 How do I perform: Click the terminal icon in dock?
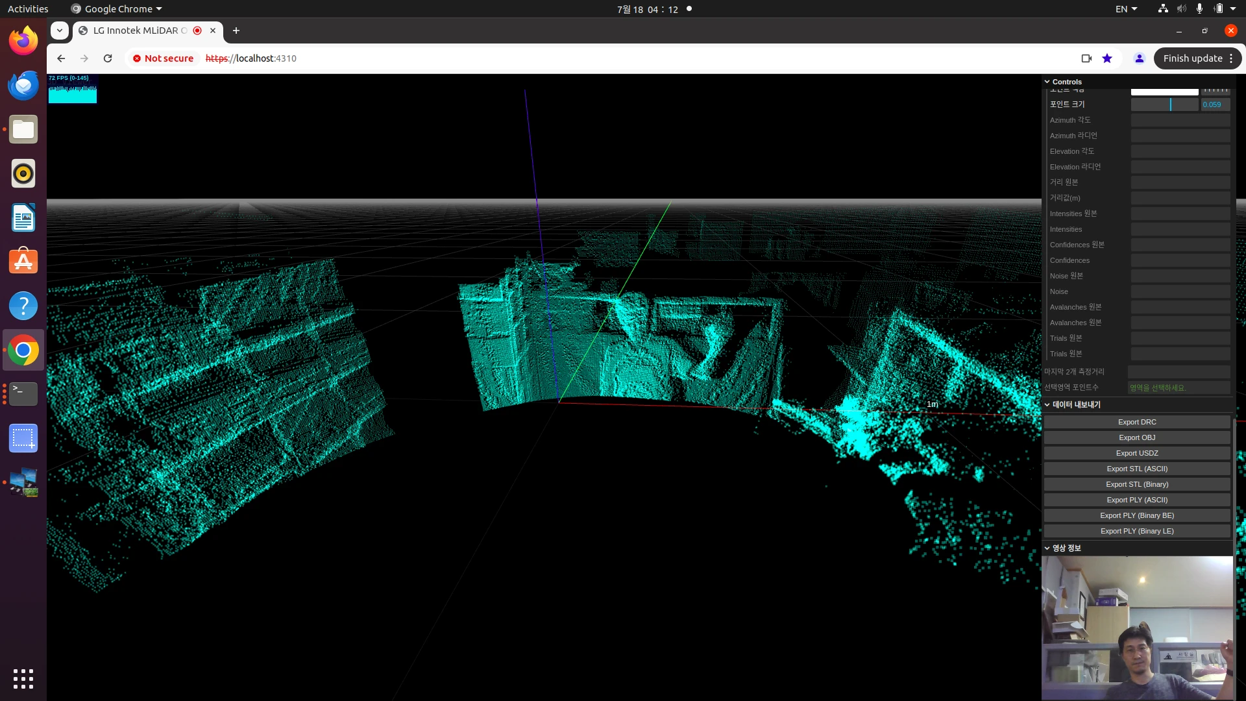(x=23, y=394)
